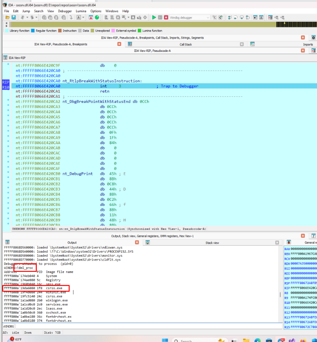This screenshot has height=342, width=317.
Task: Click the step into debugger icon
Action: 229,18
